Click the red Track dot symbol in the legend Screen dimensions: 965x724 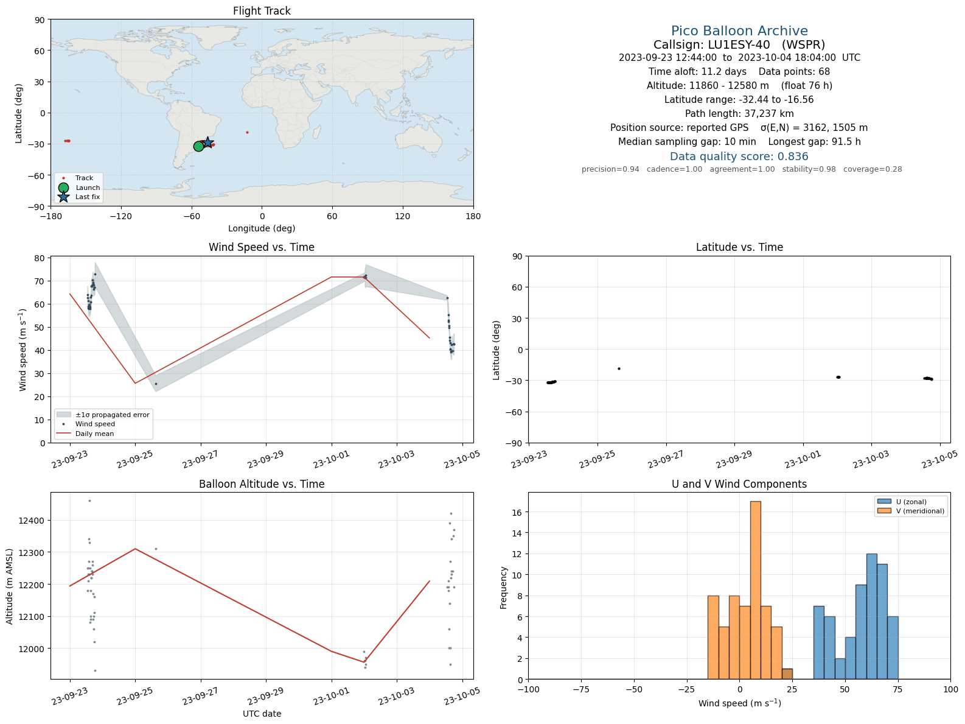[x=63, y=178]
